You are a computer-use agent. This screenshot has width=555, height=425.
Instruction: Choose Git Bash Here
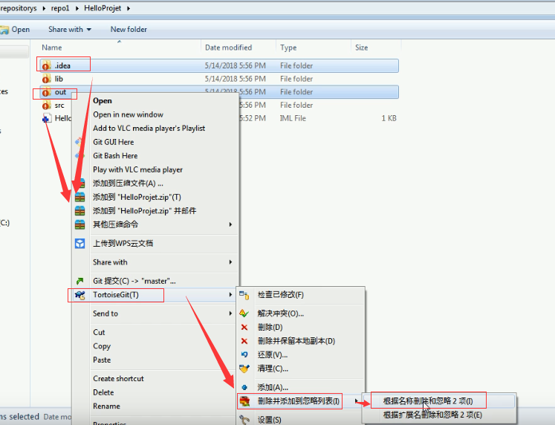click(115, 156)
